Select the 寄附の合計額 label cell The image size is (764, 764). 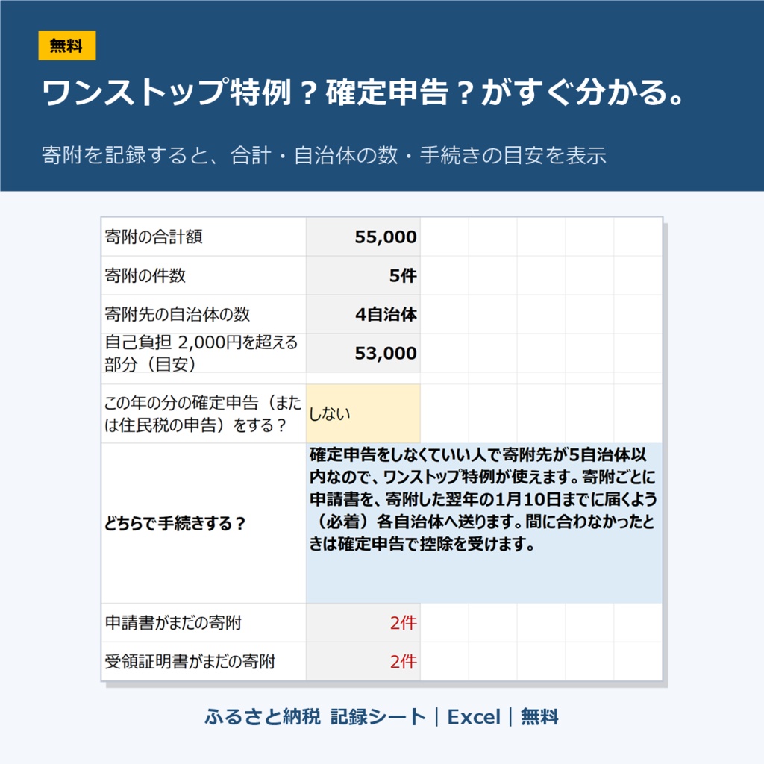point(203,237)
